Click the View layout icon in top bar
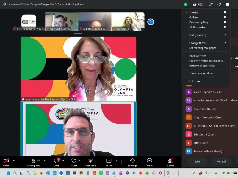Viewport: 238px width, 178px height. (x=227, y=4)
